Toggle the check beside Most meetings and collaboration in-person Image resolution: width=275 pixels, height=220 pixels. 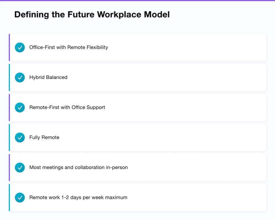(20, 167)
